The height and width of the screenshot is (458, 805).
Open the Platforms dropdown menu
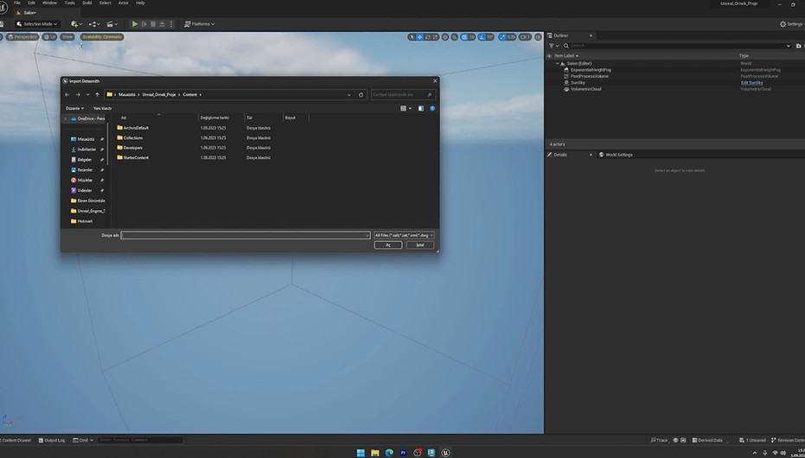pyautogui.click(x=199, y=24)
